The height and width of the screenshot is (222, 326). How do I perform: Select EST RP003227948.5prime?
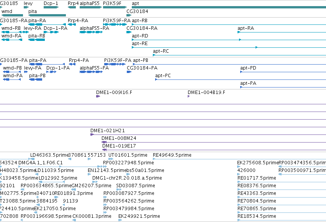coord(128,163)
